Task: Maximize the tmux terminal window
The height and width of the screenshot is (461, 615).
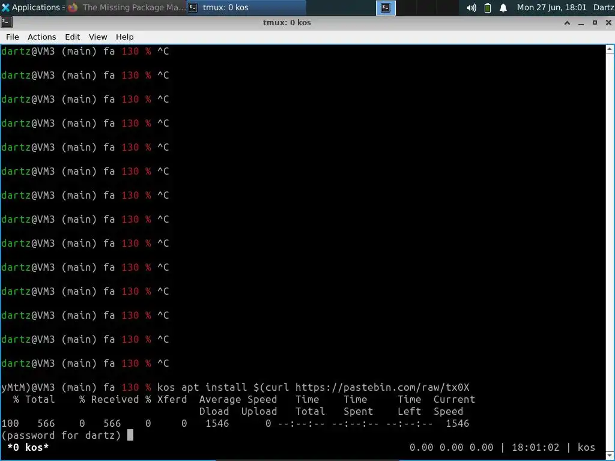Action: [595, 23]
